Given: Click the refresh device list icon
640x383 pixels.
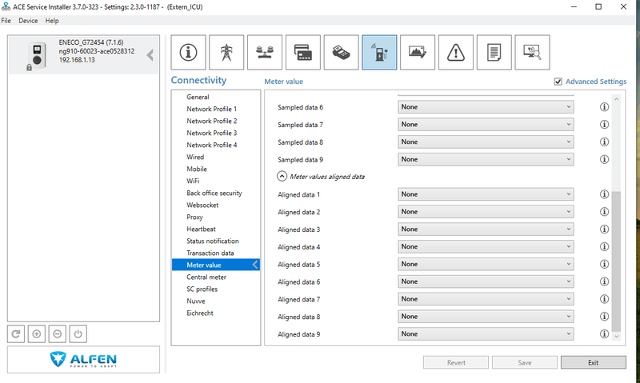Looking at the screenshot, I should click(16, 334).
